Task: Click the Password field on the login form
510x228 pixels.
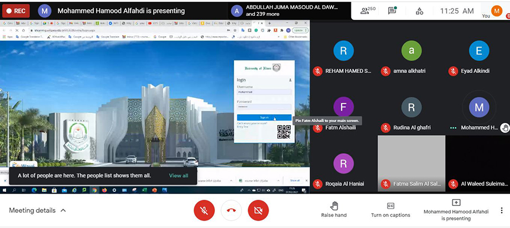Action: tap(264, 106)
